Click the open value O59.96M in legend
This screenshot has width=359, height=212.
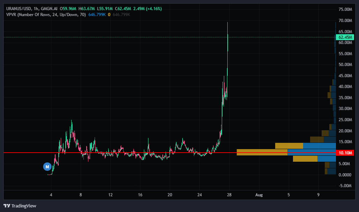coord(68,9)
